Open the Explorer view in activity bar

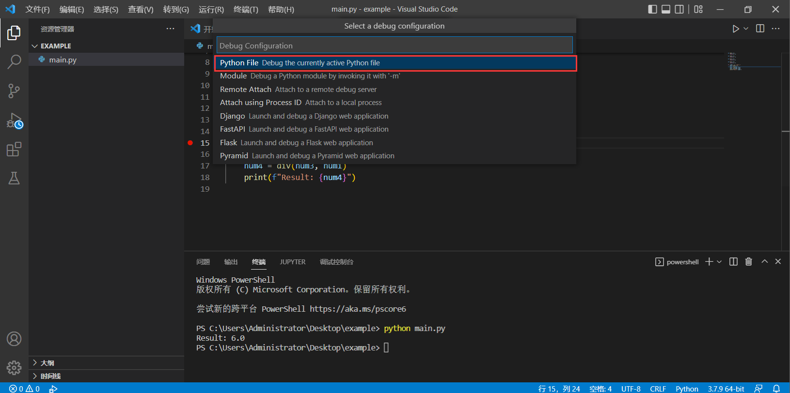click(x=14, y=33)
